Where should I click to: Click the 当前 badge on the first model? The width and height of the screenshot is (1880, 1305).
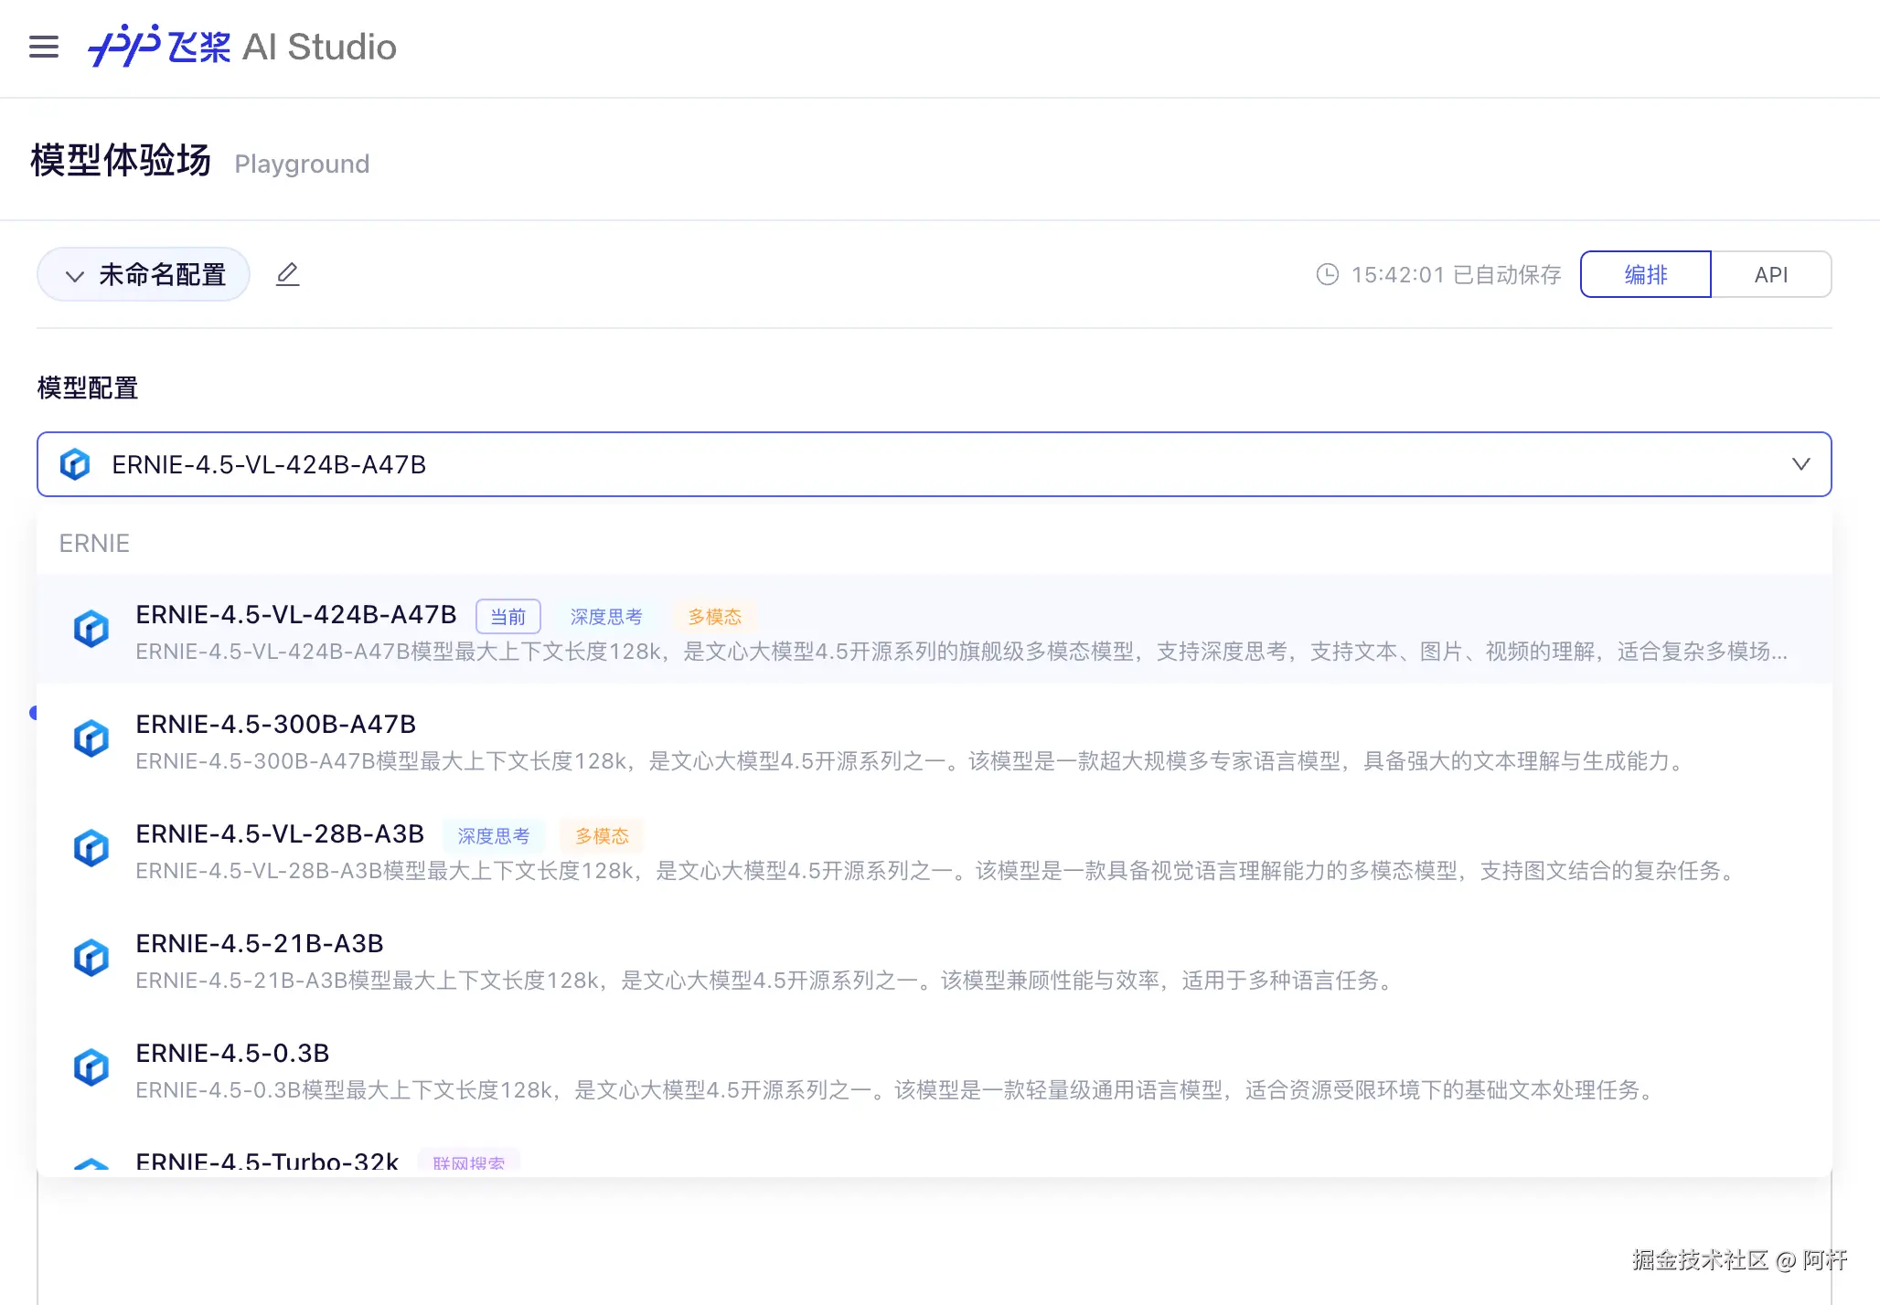pyautogui.click(x=507, y=616)
